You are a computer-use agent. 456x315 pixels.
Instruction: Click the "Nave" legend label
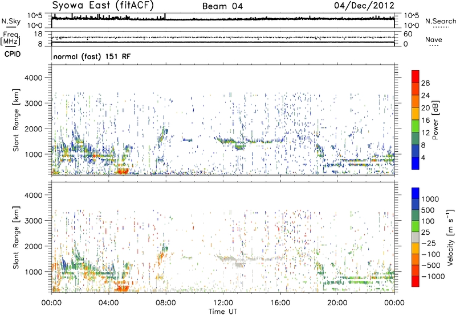[434, 39]
